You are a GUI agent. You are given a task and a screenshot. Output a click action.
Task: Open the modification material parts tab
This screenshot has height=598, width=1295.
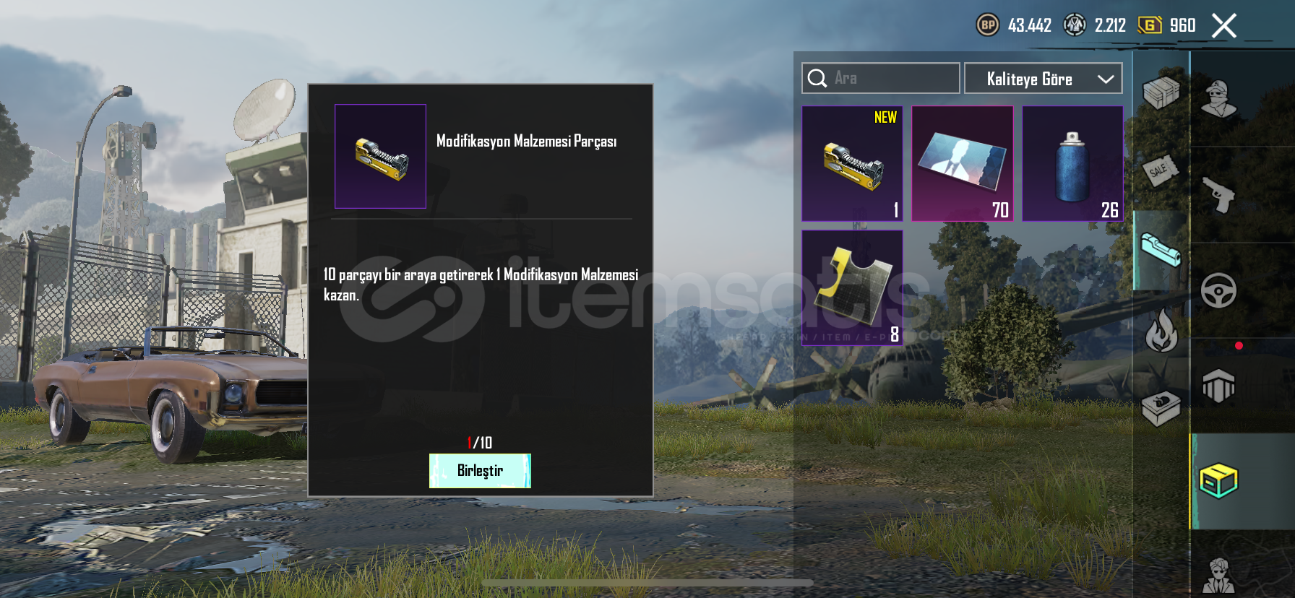pos(1161,250)
